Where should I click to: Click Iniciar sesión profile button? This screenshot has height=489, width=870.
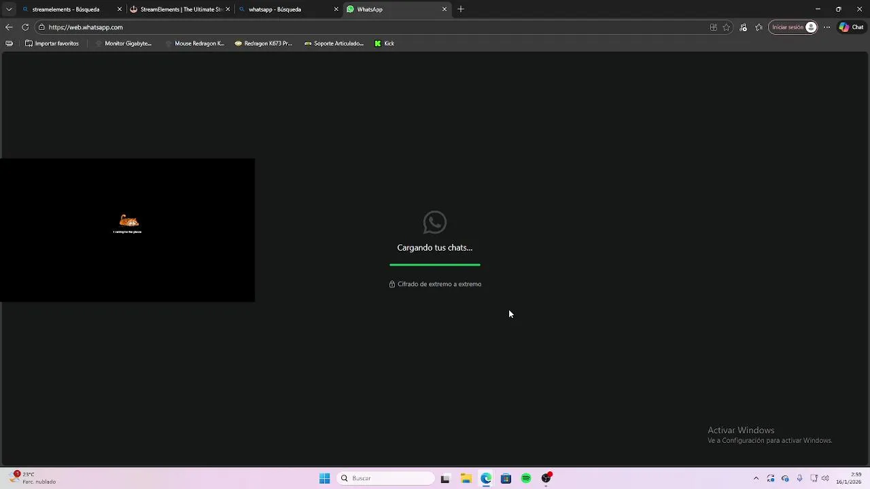point(793,27)
